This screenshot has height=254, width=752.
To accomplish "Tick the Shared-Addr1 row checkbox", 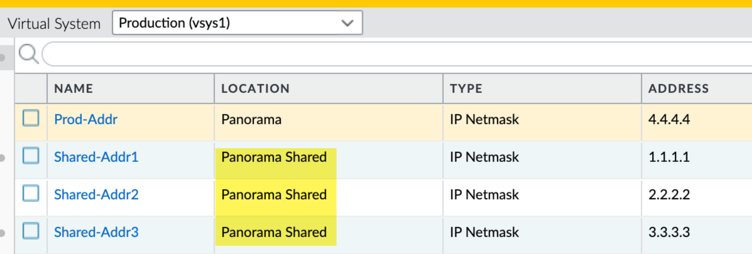I will coord(31,155).
